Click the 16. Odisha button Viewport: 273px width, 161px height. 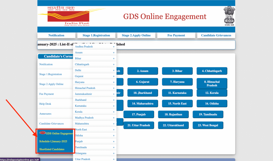(212, 104)
